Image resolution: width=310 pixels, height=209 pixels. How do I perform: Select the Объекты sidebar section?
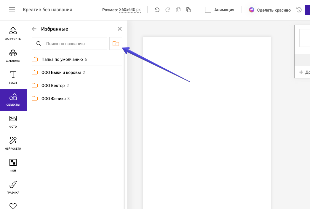click(x=13, y=100)
